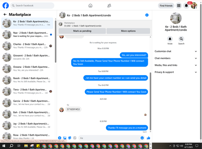Show hidden system tray icons

coord(170,146)
